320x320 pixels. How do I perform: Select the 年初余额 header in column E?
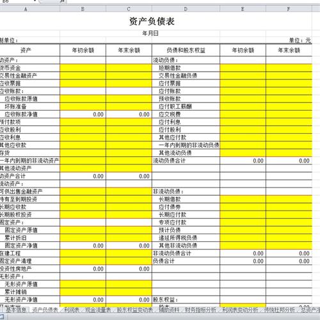[x=243, y=51]
